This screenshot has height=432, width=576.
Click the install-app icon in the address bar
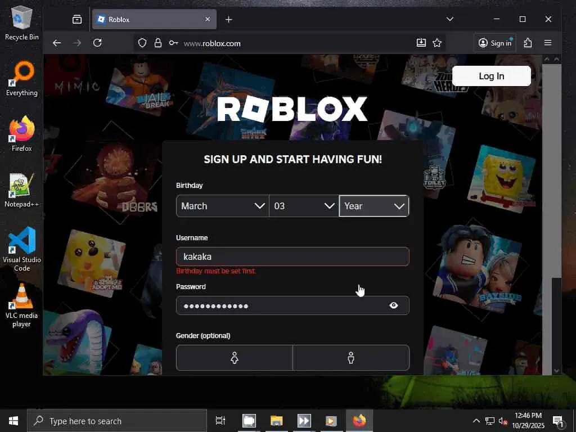(421, 43)
